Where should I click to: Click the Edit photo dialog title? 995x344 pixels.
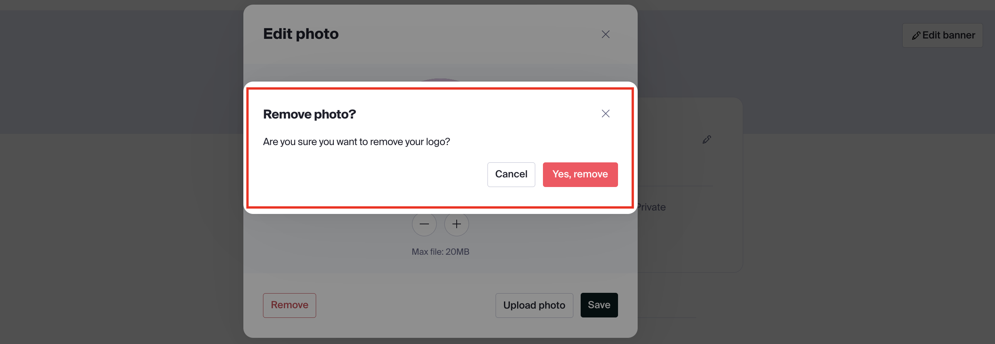tap(300, 33)
